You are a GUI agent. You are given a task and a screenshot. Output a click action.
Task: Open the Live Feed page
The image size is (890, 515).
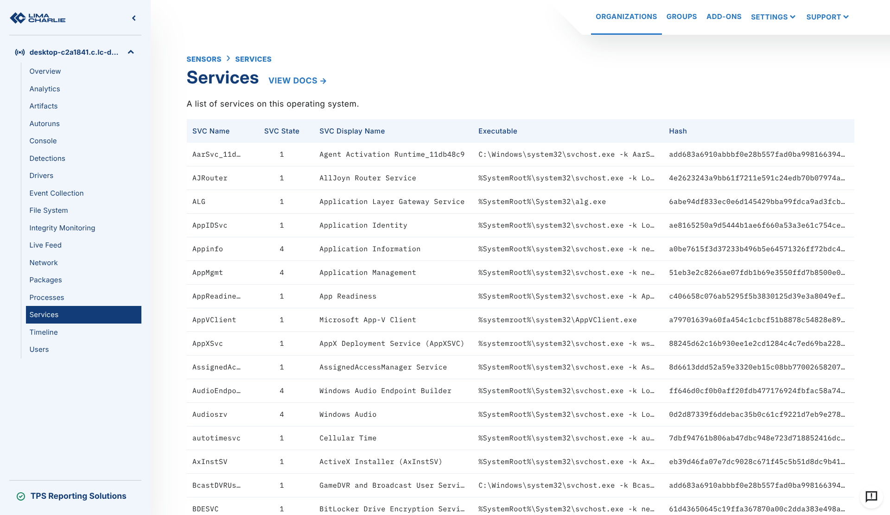[45, 245]
